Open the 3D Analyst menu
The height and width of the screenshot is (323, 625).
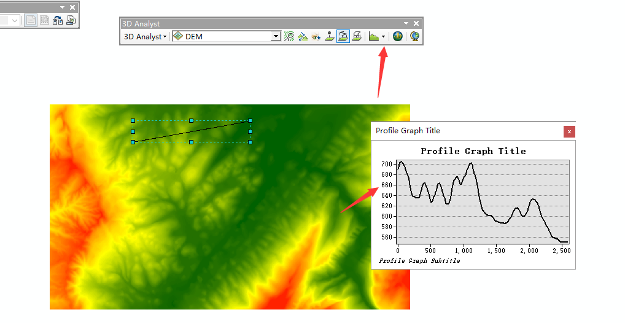pyautogui.click(x=145, y=37)
